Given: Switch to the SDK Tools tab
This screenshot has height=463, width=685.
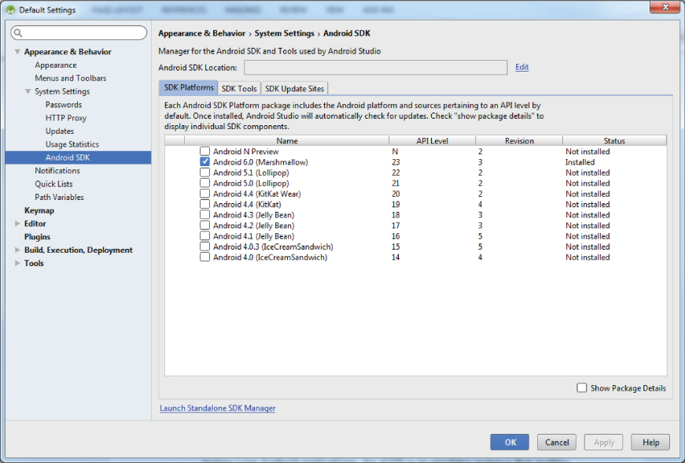Looking at the screenshot, I should pyautogui.click(x=239, y=88).
